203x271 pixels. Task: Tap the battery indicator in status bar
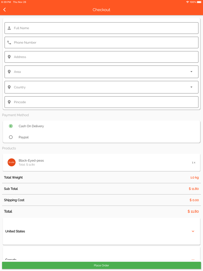(199, 2)
